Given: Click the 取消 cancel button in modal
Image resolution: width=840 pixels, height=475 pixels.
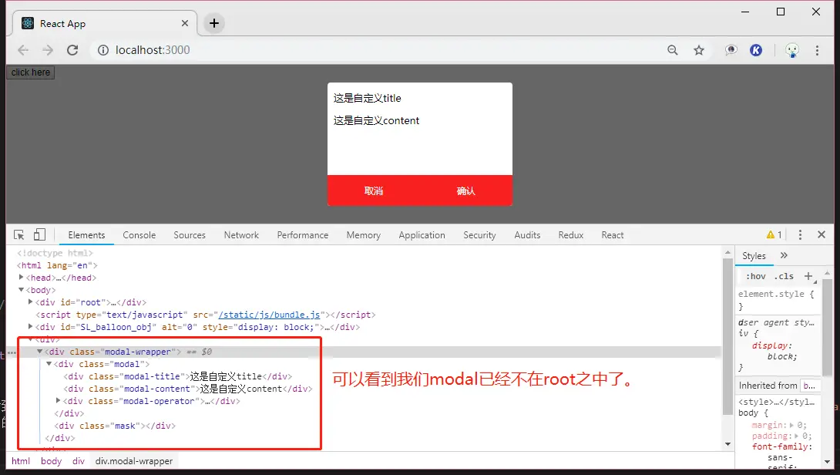Looking at the screenshot, I should 374,191.
